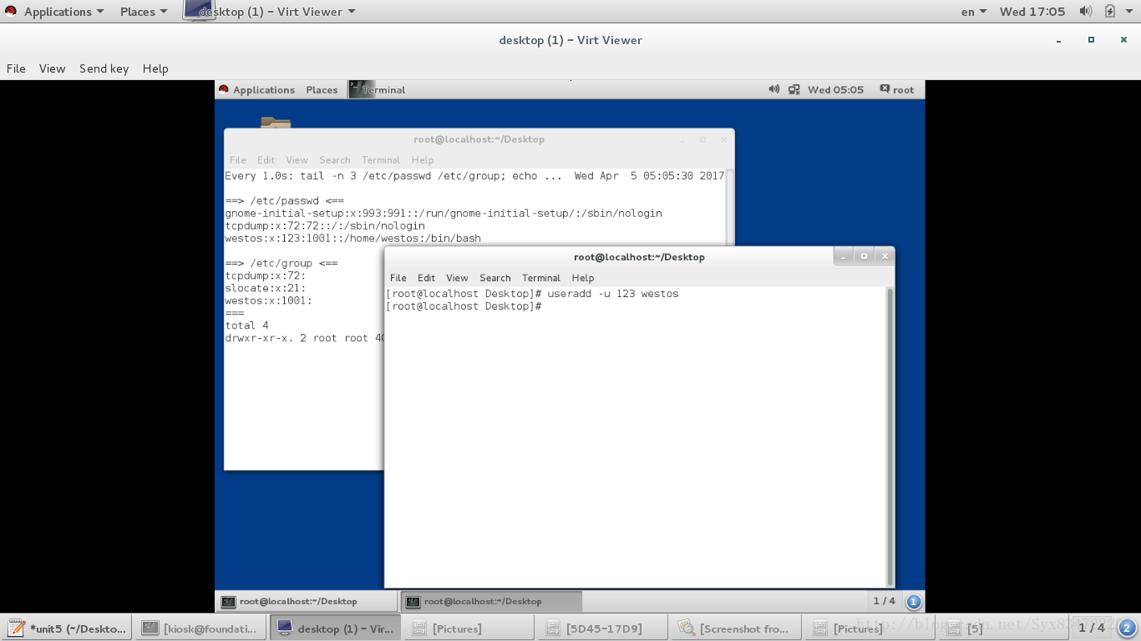Click the host clock showing Wed 17:05
Viewport: 1141px width, 641px height.
pyautogui.click(x=1032, y=12)
